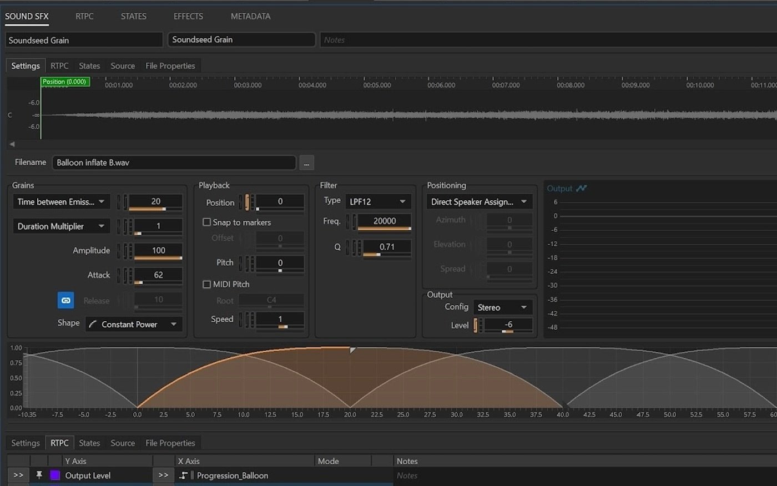Open the Output Config Stereo dropdown
The image size is (777, 486).
(x=502, y=307)
